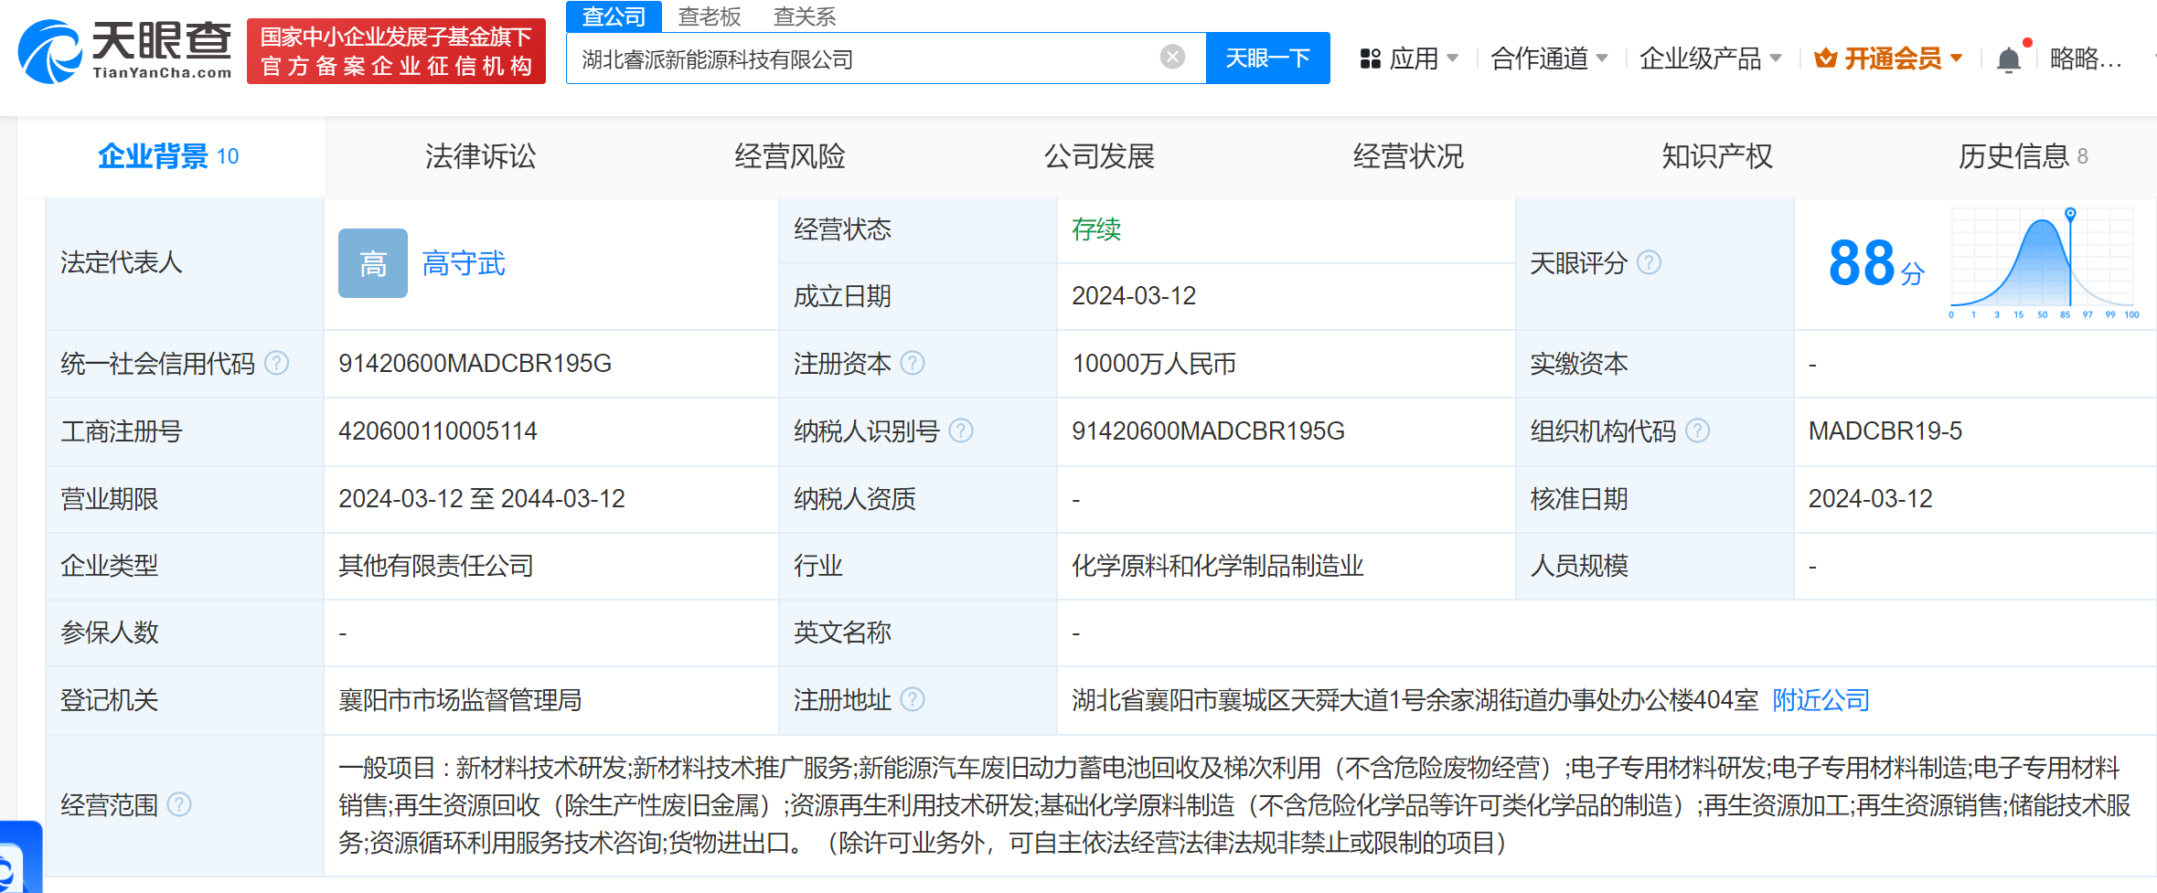Select the 查老板 search tab

709,16
